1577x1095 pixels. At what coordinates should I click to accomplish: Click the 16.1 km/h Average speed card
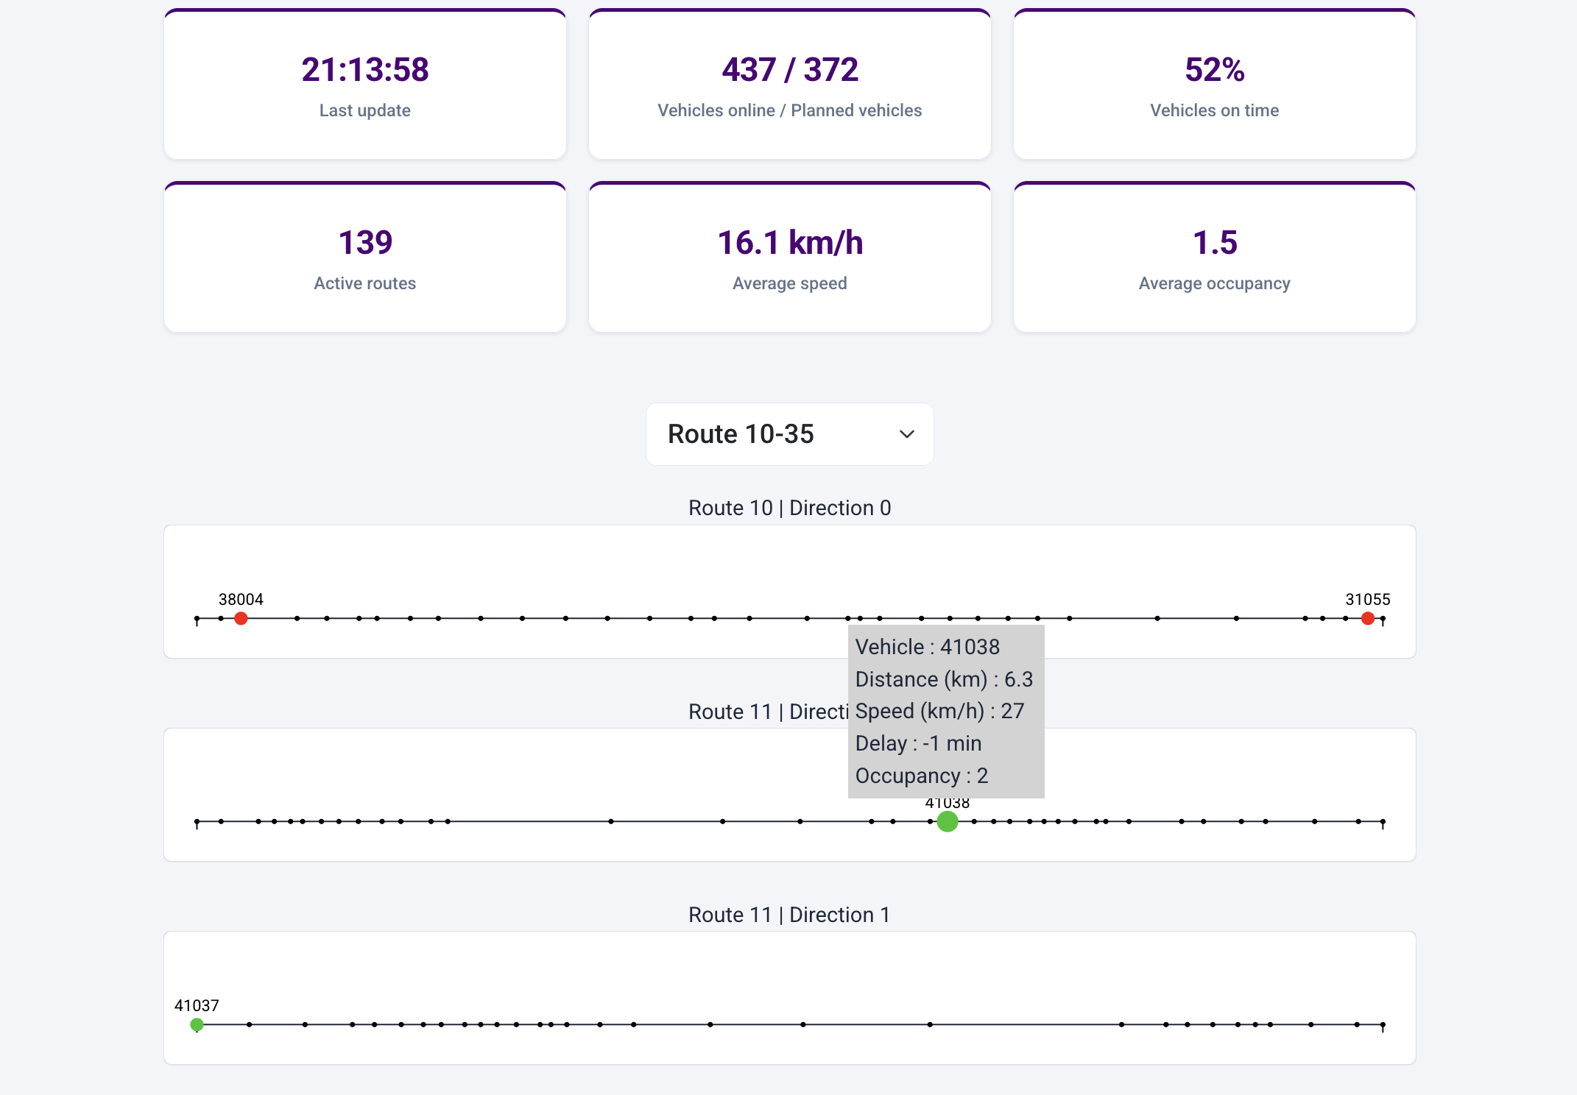pyautogui.click(x=790, y=258)
